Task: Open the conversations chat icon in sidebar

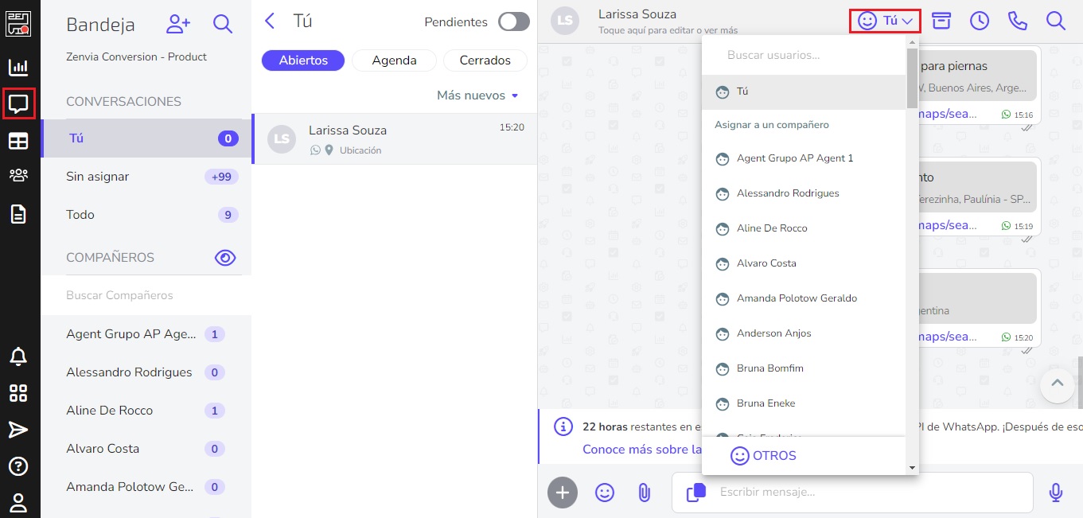Action: point(18,103)
